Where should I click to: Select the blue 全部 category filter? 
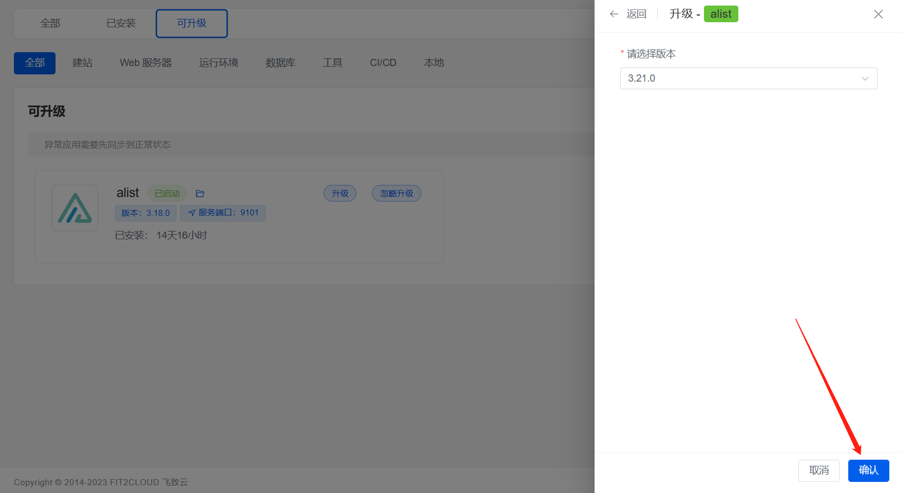pyautogui.click(x=34, y=63)
